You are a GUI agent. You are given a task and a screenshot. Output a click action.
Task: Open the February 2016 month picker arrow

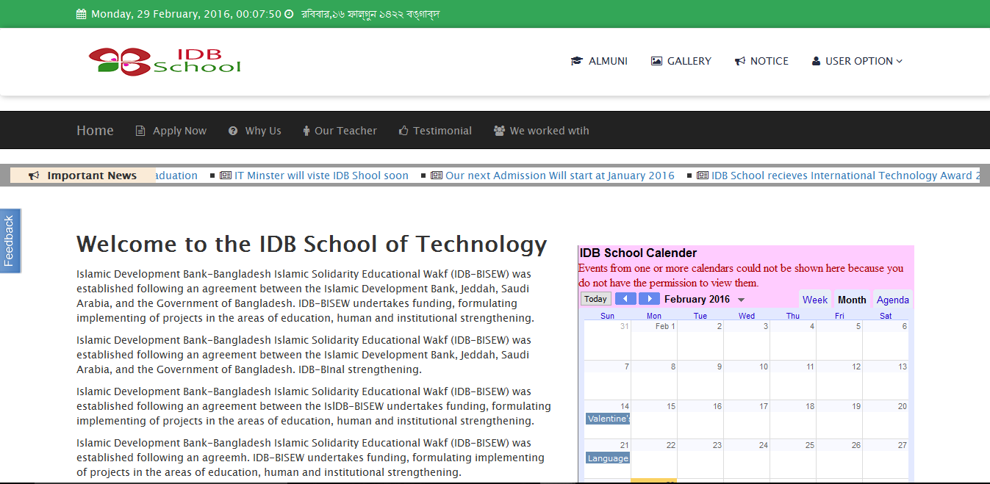coord(741,300)
